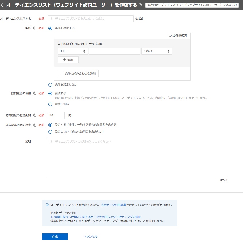Choose 条件を設定する radio button

click(x=50, y=28)
